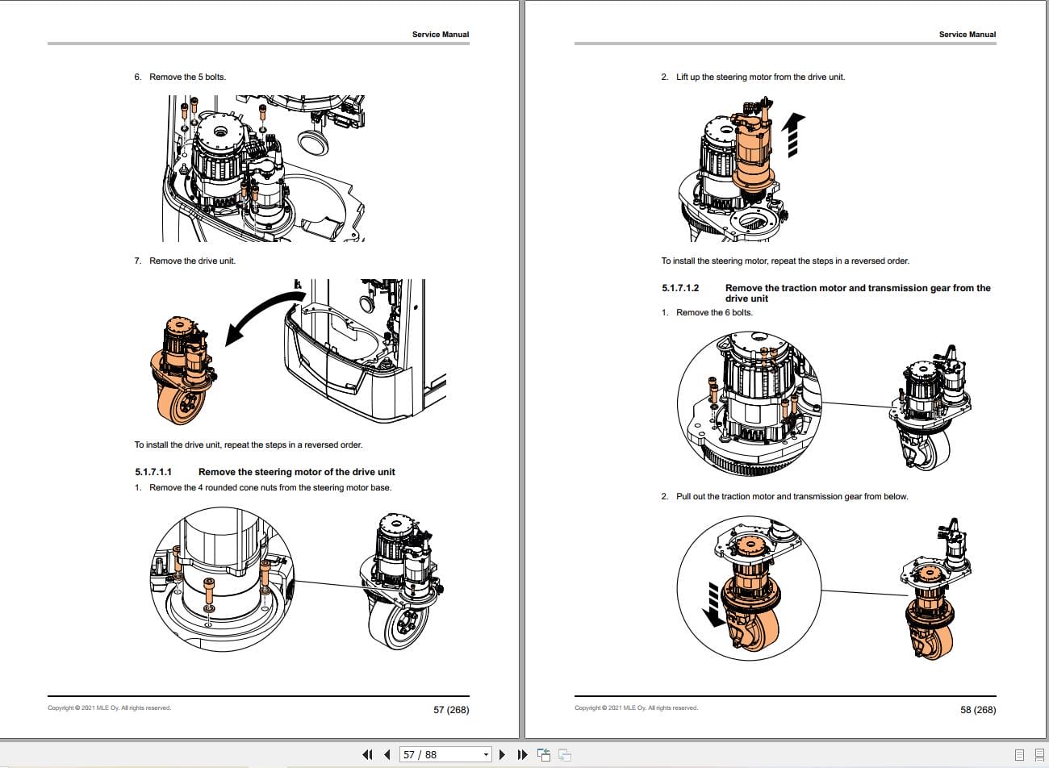Click the text 'Lift up the steering motor from the drive unit.'
1049x768 pixels.
(x=761, y=77)
